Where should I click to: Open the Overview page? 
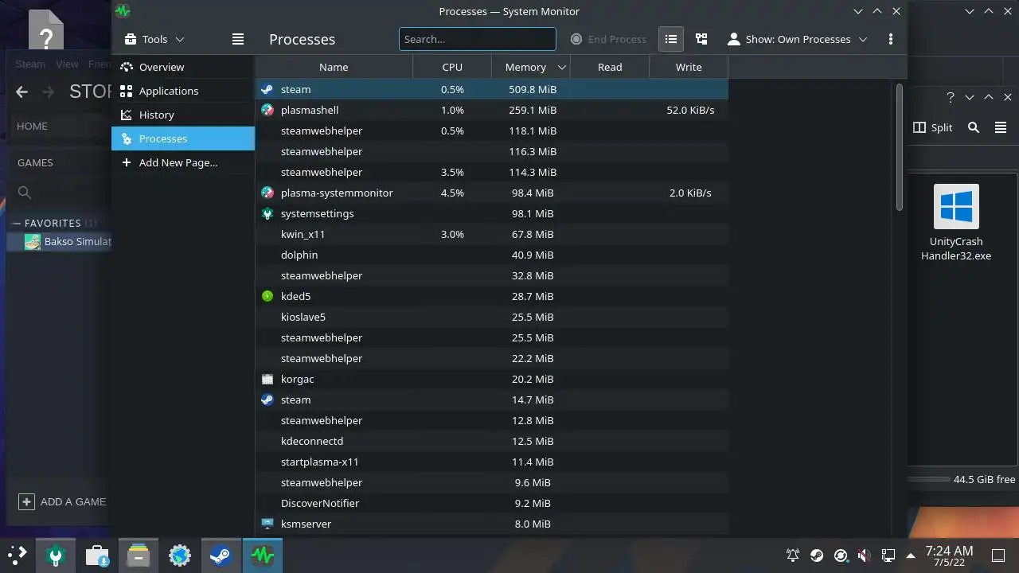(x=183, y=67)
